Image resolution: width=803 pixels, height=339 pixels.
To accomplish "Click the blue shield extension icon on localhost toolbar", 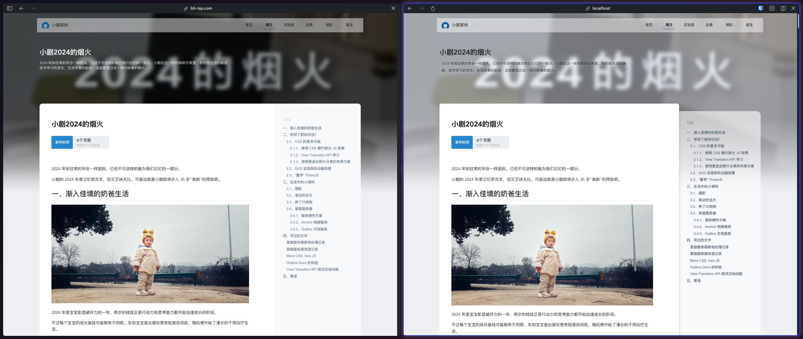I will 760,8.
